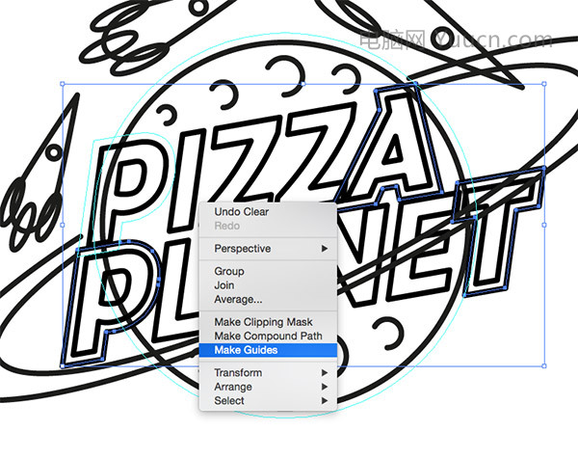
Task: Click the highlighted Make Guides entry
Action: [268, 350]
